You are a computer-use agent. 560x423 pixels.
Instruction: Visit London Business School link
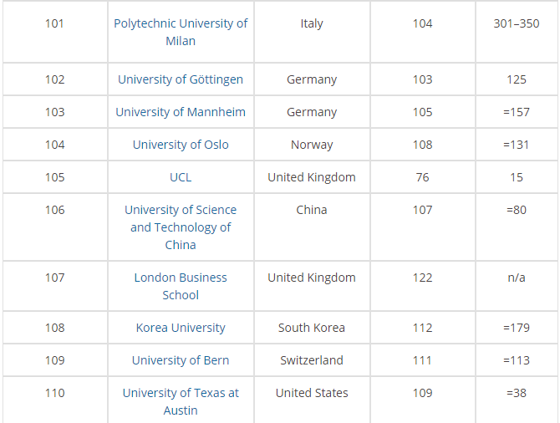pyautogui.click(x=181, y=286)
